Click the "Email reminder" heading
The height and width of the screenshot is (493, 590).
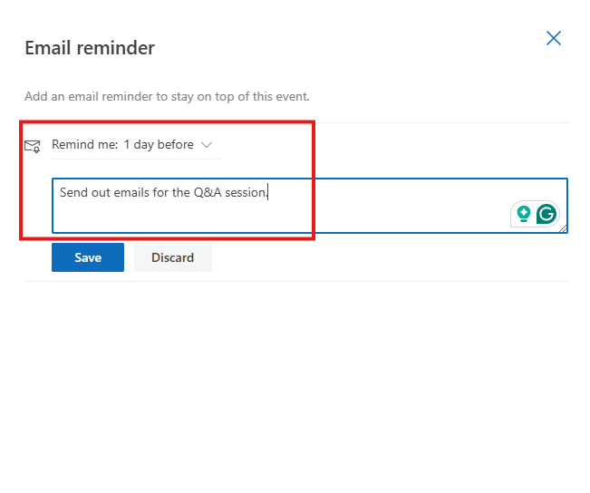point(90,48)
